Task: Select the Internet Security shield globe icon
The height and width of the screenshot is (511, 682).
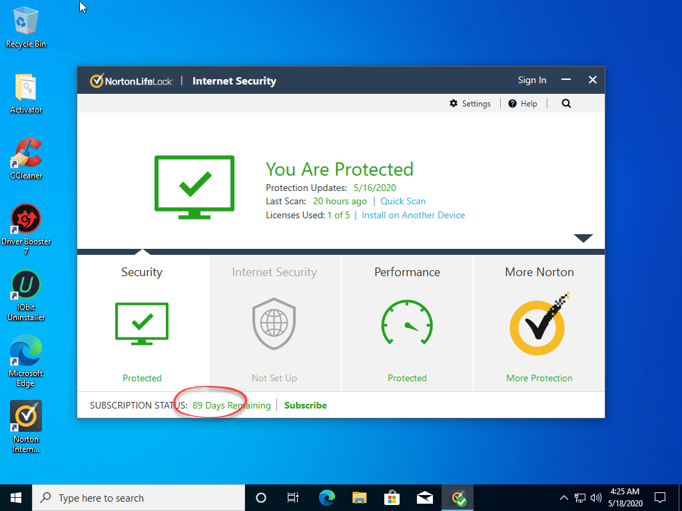Action: [x=274, y=324]
